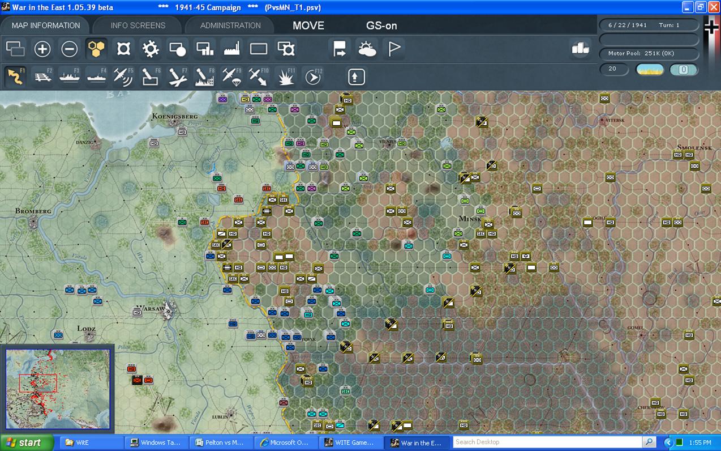The image size is (721, 451).
Task: Click the up-arrow box icon
Action: (357, 76)
